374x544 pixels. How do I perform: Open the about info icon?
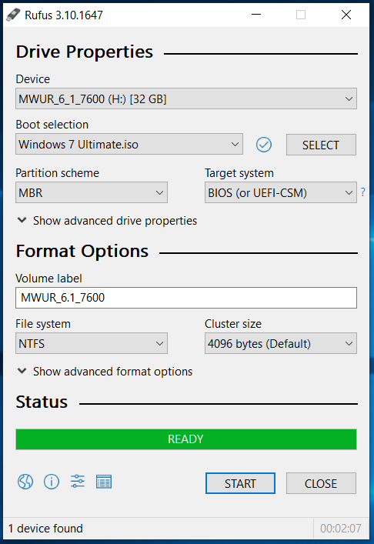52,482
